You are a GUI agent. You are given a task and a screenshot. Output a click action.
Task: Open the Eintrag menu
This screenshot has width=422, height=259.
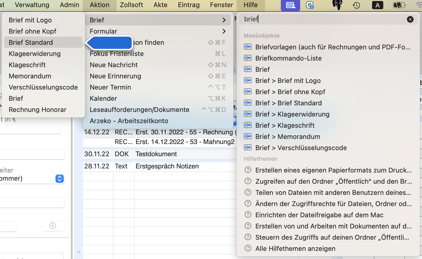189,5
